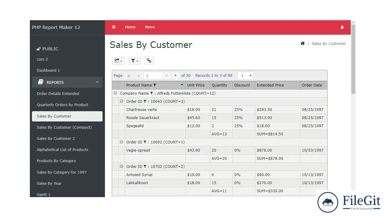Click the Lakkalikoori cell
Viewport: 386px width, 217px height.
click(155, 183)
